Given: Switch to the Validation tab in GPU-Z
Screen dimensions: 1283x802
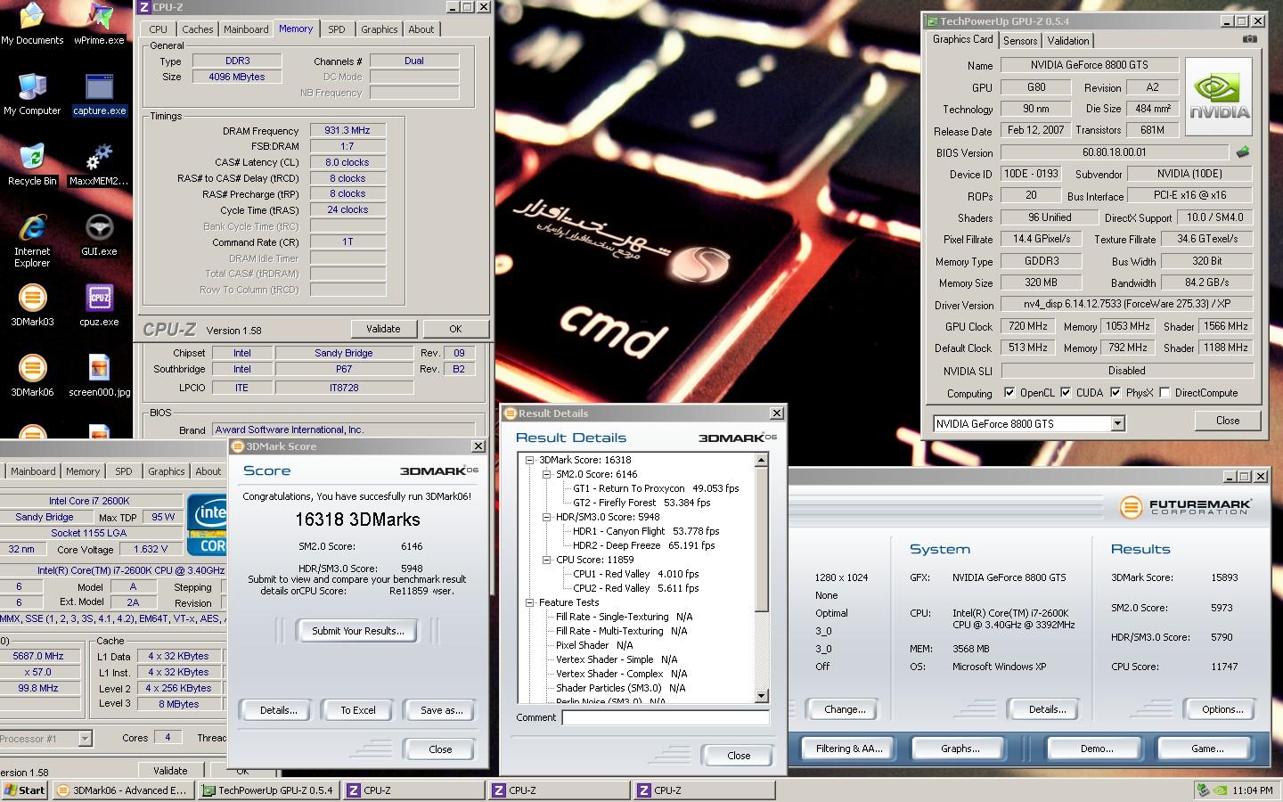Looking at the screenshot, I should coord(1068,41).
